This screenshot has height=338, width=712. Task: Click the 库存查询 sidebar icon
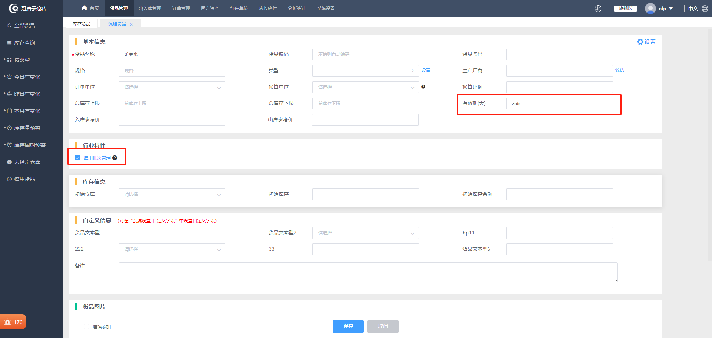pyautogui.click(x=10, y=43)
